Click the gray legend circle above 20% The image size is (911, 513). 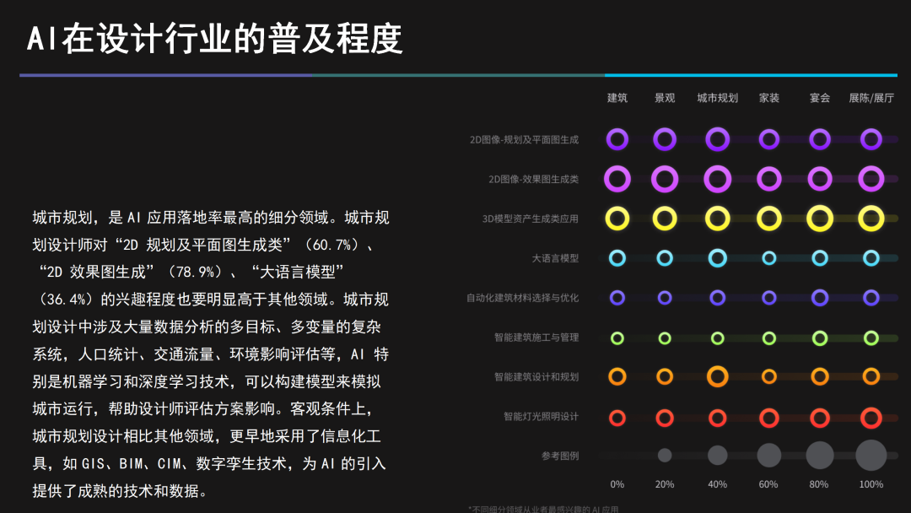coord(665,456)
